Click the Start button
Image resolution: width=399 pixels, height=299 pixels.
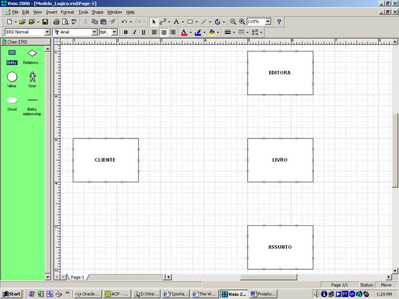pos(12,294)
